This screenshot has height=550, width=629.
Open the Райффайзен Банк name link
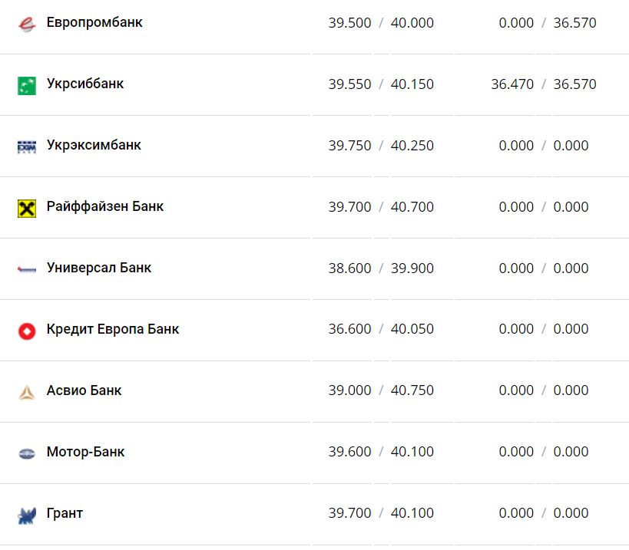click(105, 206)
